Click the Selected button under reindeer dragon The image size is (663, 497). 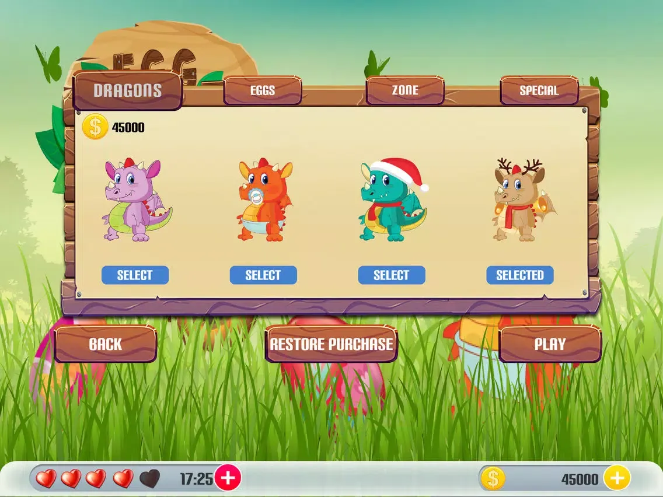tap(519, 275)
